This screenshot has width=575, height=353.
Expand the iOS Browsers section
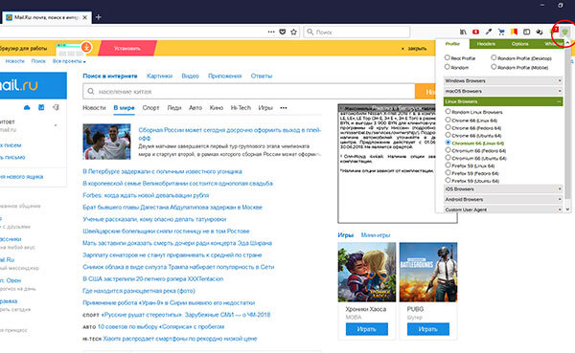(503, 189)
